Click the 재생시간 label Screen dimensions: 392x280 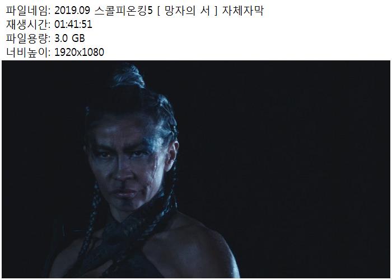28,25
